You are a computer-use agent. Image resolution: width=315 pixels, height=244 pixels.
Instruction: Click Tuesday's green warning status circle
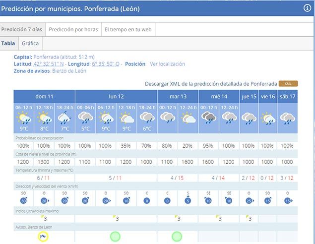coord(177,237)
